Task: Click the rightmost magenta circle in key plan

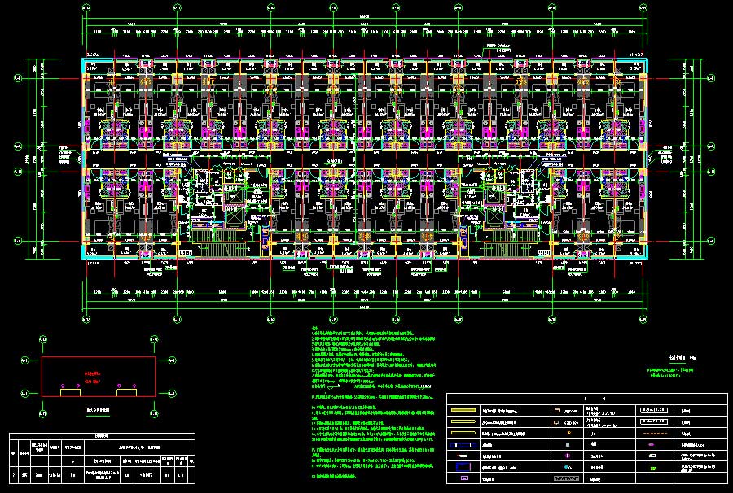Action: [134, 386]
